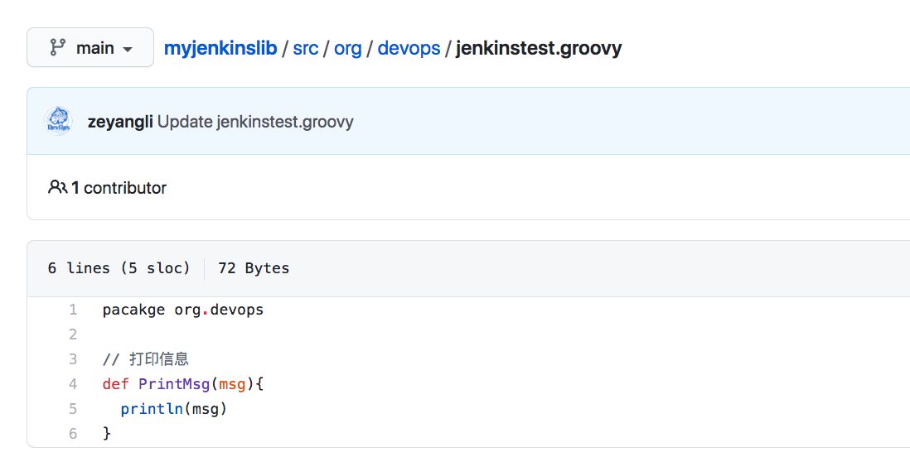Viewport: 910px width, 457px height.
Task: Click the caret arrow beside main
Action: click(127, 50)
